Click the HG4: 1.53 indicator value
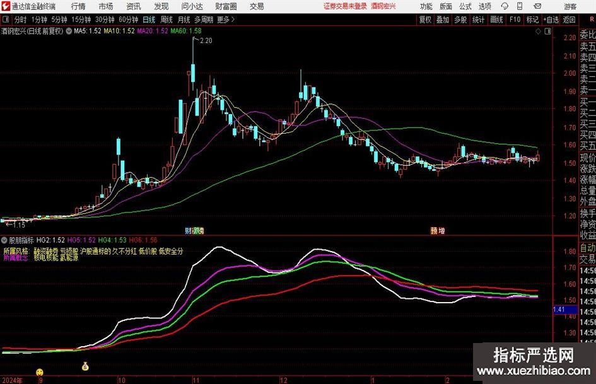 click(112, 240)
